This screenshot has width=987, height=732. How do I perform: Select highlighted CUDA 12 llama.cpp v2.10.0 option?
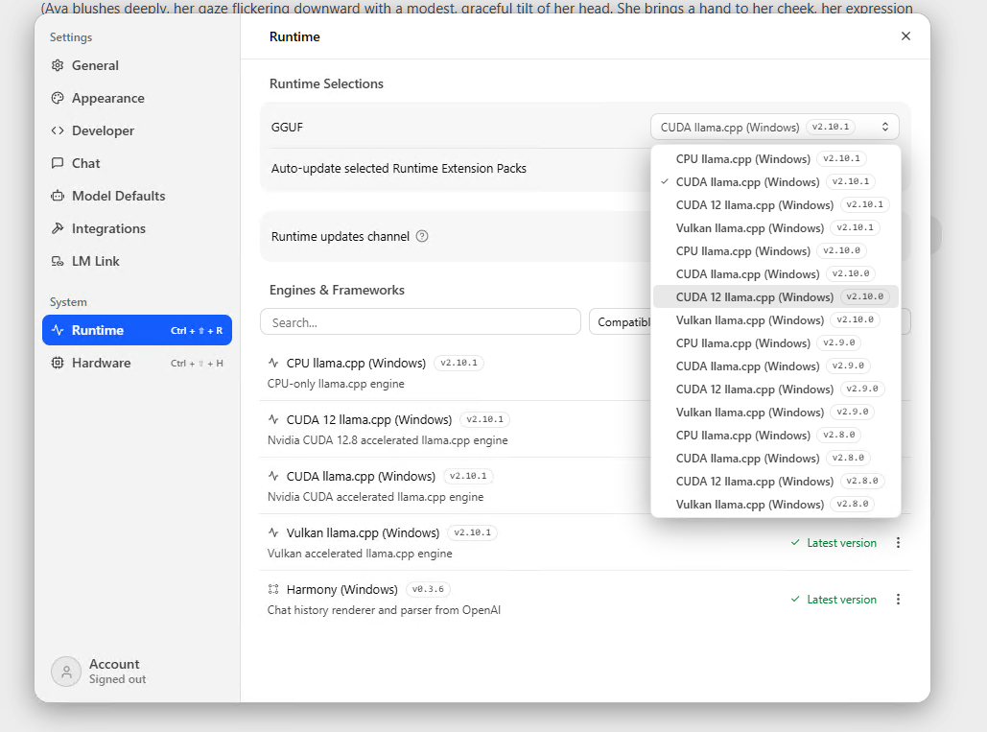775,297
